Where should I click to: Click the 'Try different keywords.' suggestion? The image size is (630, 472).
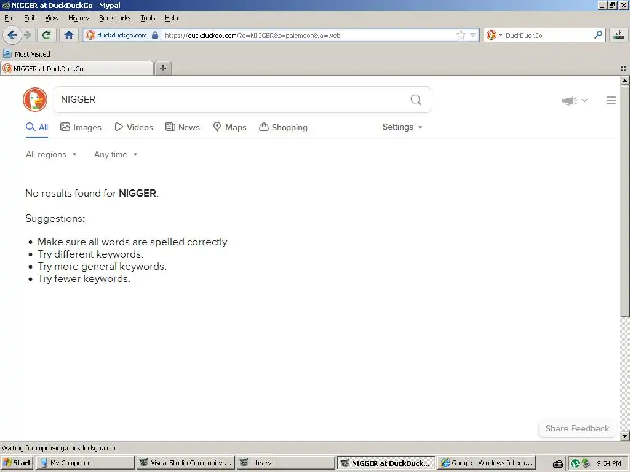(90, 254)
